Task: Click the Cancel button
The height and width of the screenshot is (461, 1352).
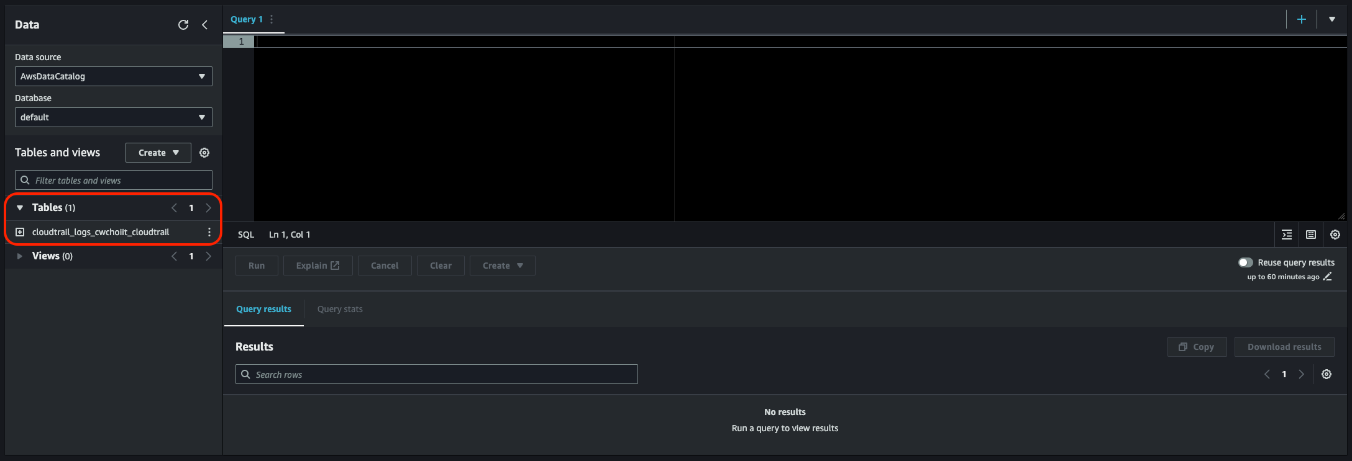Action: pos(385,266)
